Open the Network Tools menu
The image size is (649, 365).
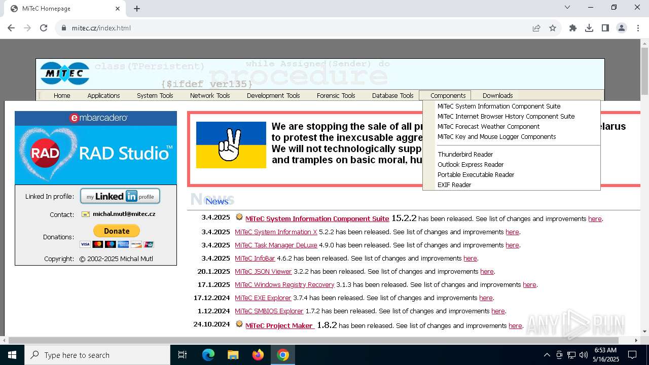pyautogui.click(x=210, y=95)
